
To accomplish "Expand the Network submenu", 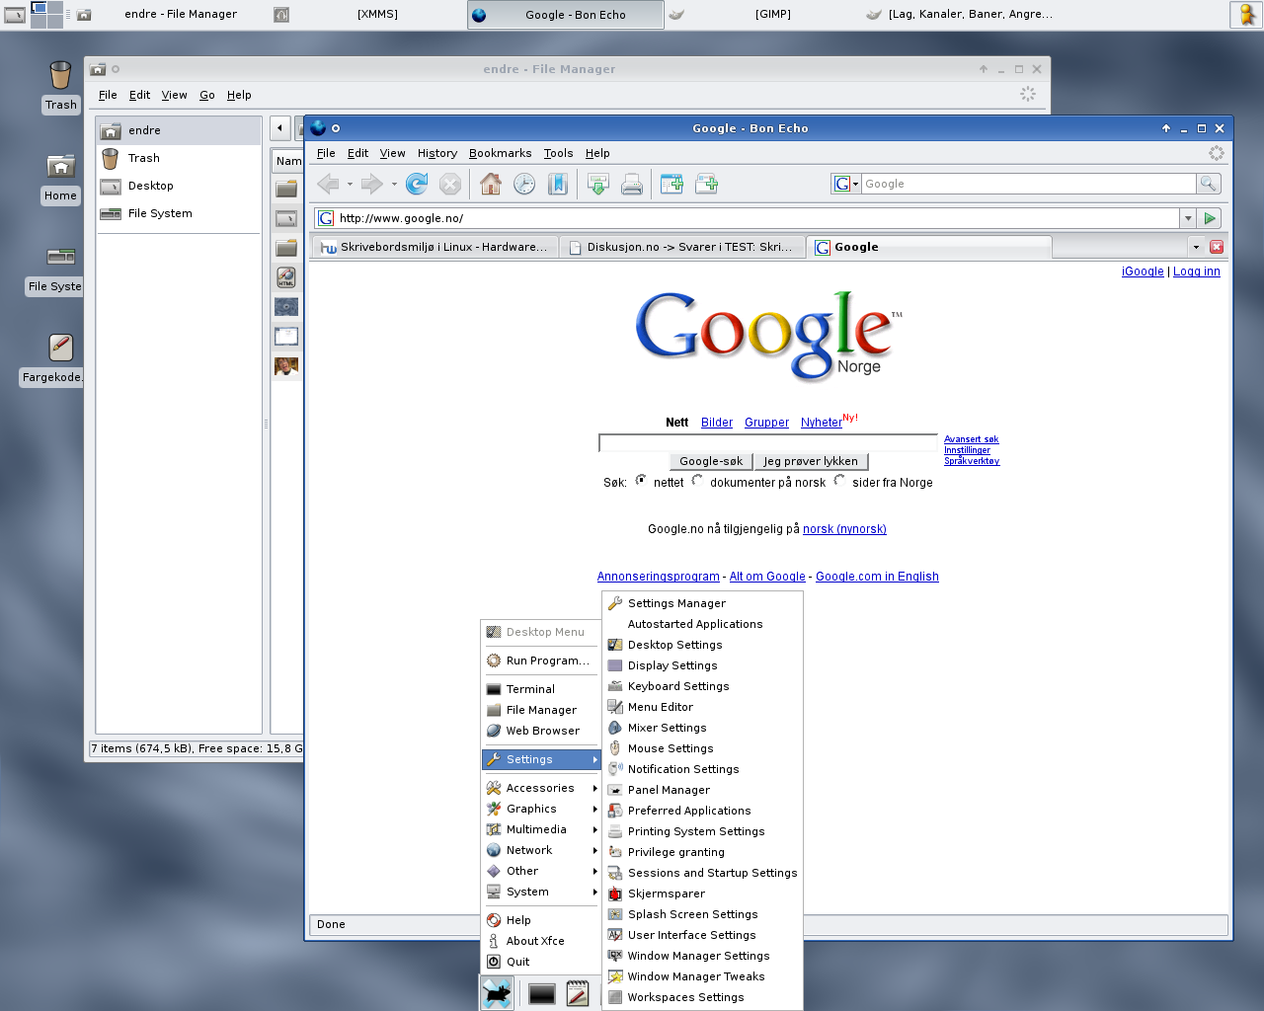I will [541, 850].
